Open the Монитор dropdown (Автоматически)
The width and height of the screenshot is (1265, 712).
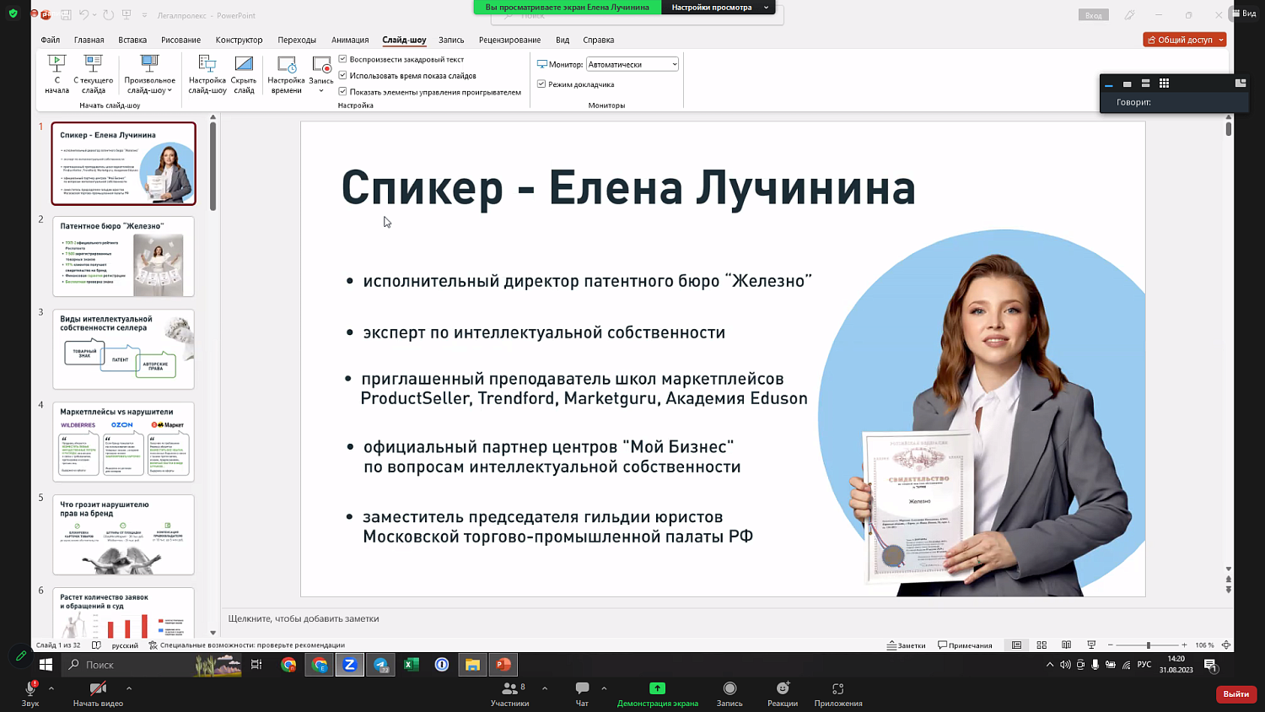632,64
